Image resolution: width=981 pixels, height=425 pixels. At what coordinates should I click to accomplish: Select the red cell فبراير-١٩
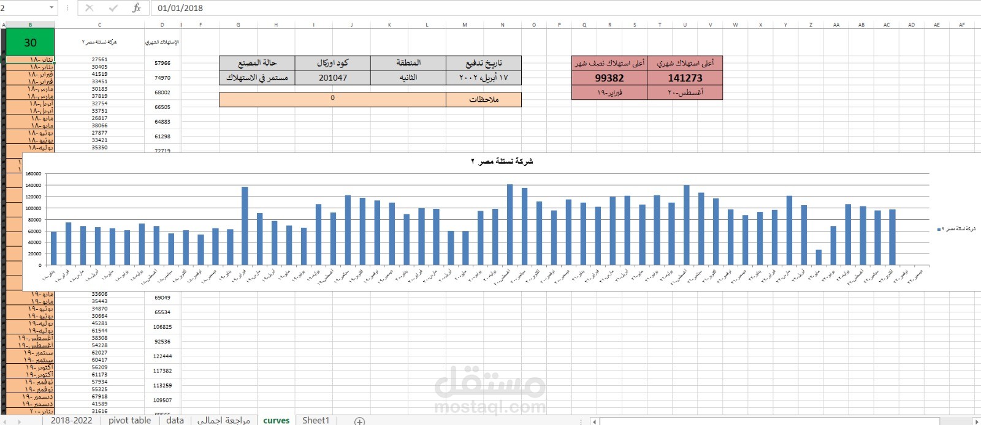click(x=609, y=92)
